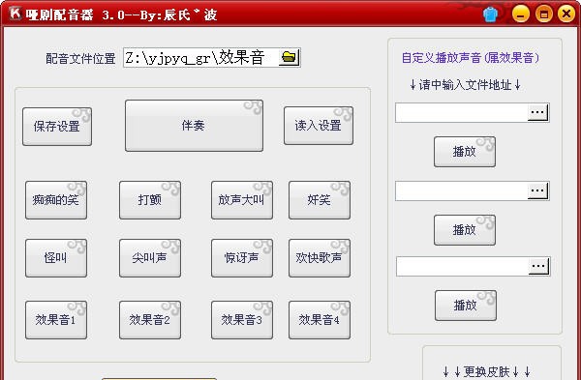
Task: Click the 效果音3 button
Action: pos(242,320)
